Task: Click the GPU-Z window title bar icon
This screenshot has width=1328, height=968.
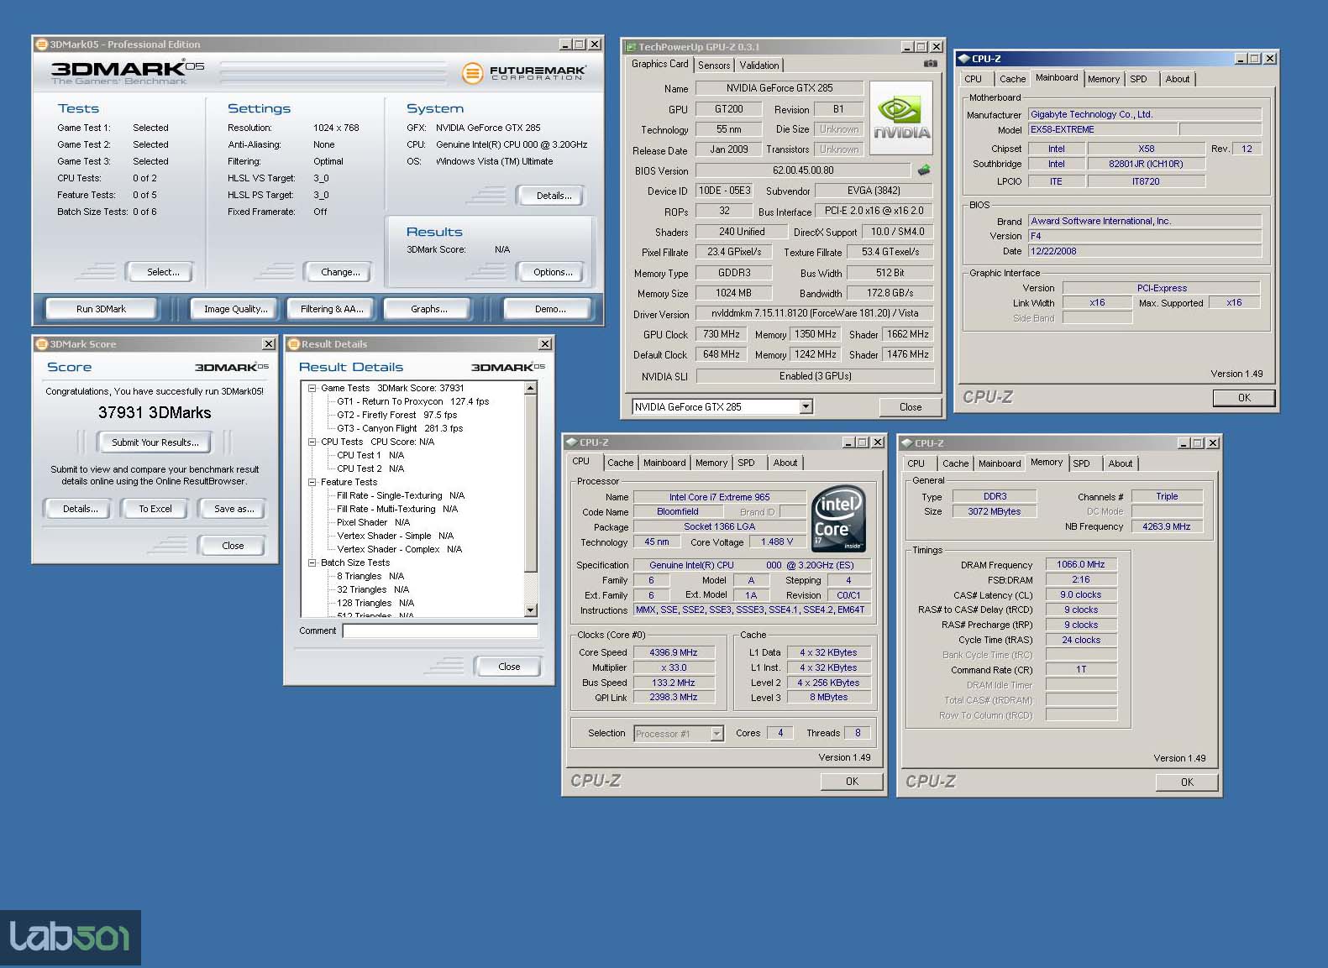Action: [x=630, y=47]
